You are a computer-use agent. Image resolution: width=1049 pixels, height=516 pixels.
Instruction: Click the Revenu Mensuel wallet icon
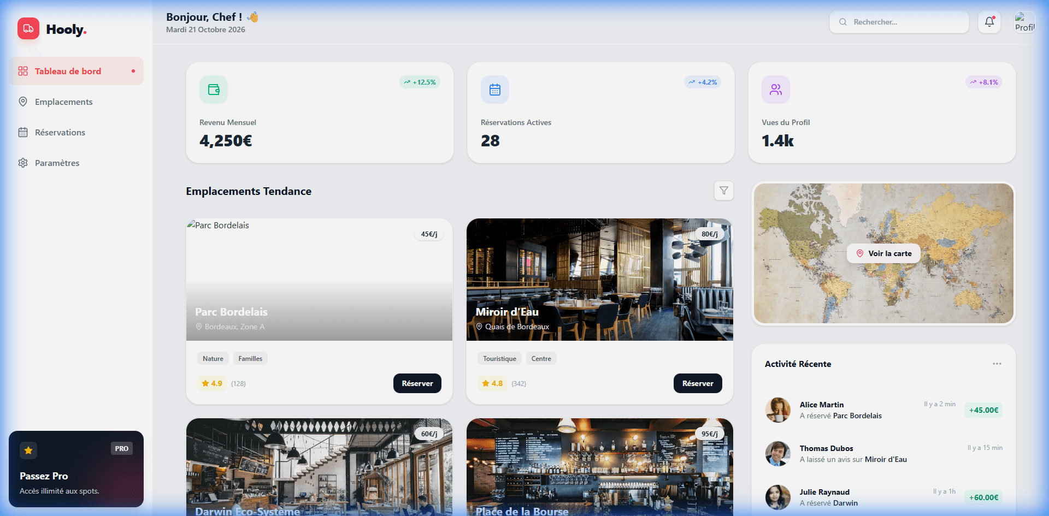tap(214, 90)
